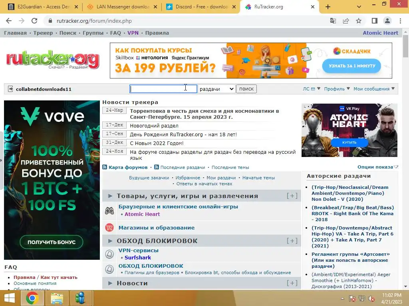Click the page vertical scrollbar thumb

coord(405,46)
